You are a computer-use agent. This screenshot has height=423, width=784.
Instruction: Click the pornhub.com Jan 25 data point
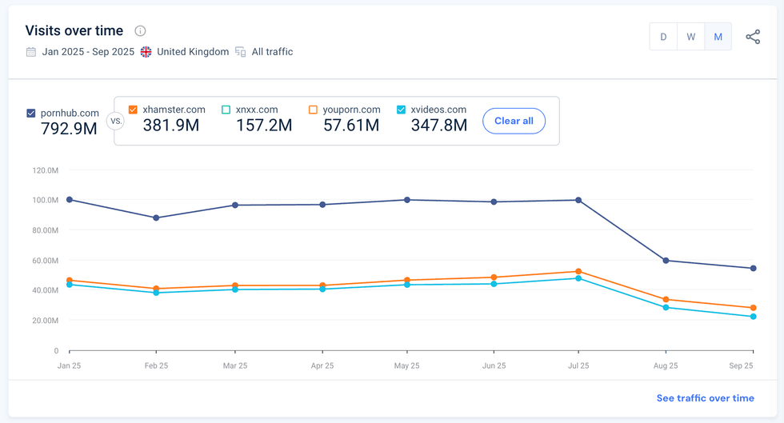point(70,200)
